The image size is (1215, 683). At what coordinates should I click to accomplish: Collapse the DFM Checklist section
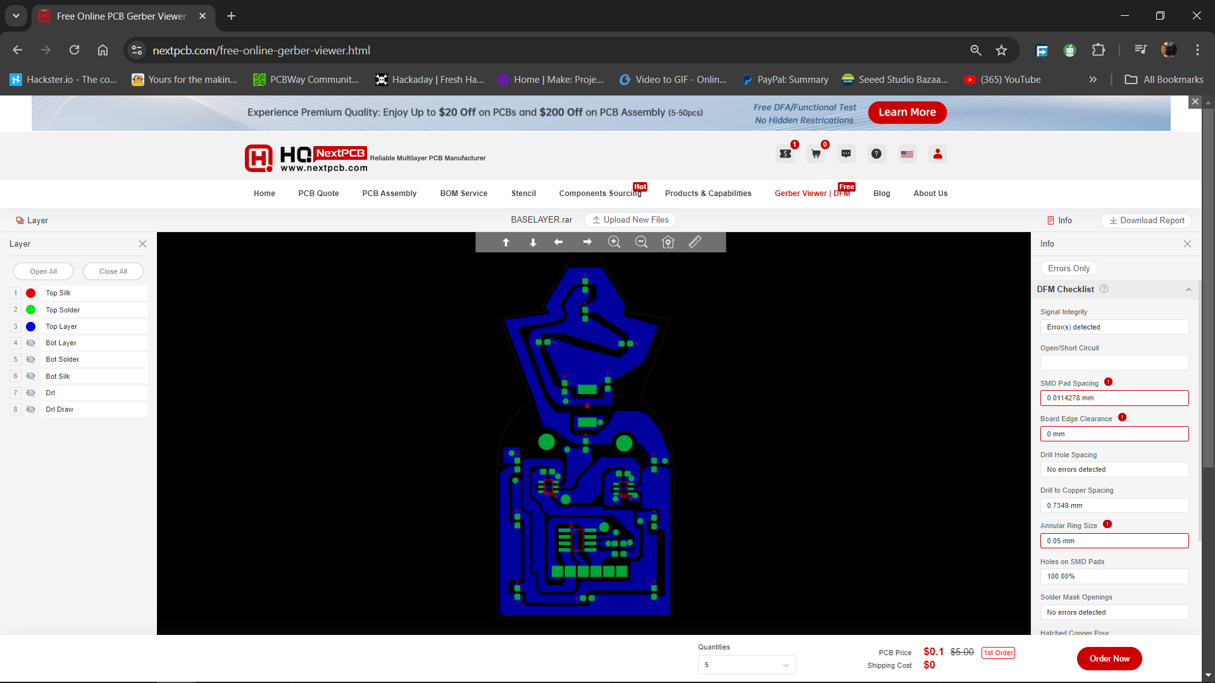point(1188,290)
